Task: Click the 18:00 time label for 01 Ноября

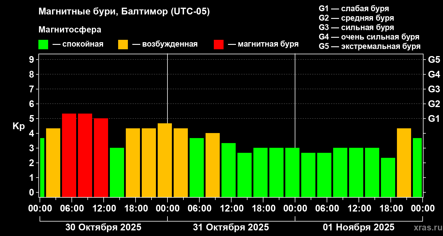Action: coord(391,208)
